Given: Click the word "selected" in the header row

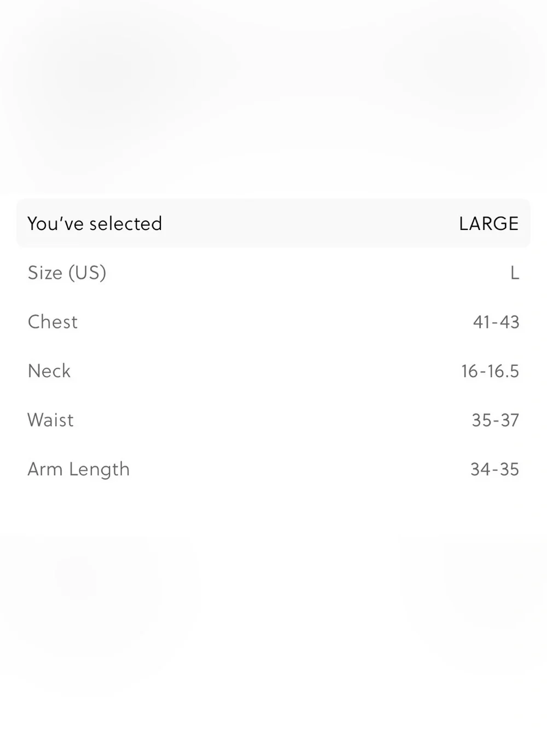Looking at the screenshot, I should (126, 223).
